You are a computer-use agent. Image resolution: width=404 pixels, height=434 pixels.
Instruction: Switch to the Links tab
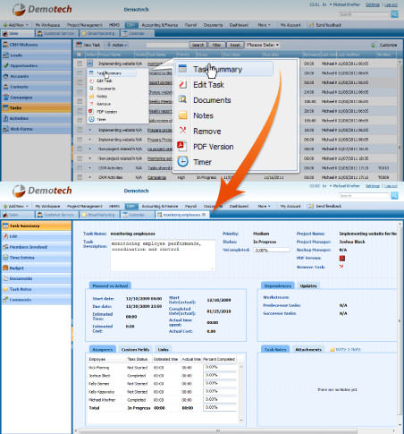coord(163,349)
